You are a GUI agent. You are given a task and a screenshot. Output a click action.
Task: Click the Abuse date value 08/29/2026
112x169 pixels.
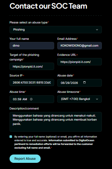(69, 83)
